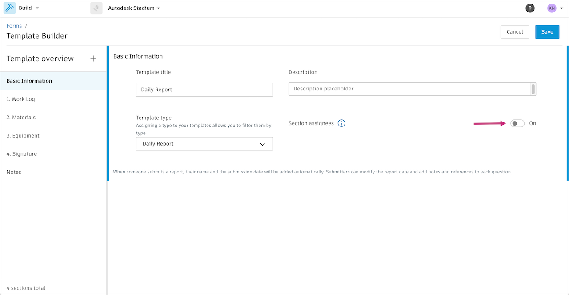Open the Template type dropdown
This screenshot has width=569, height=295.
tap(204, 143)
